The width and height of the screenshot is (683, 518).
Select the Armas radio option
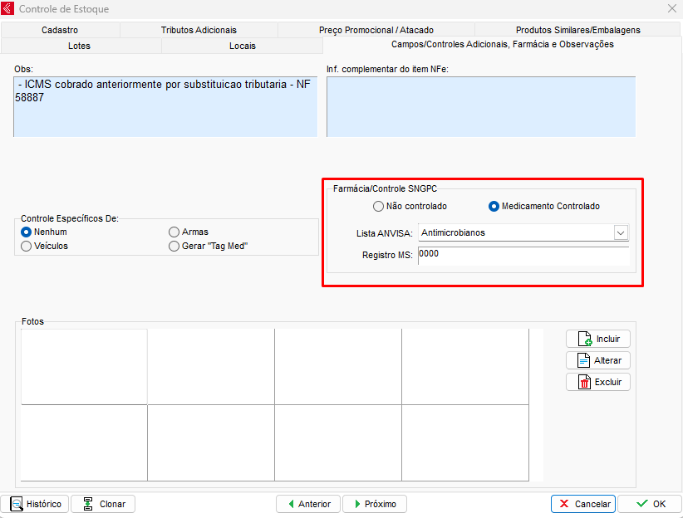tap(174, 232)
